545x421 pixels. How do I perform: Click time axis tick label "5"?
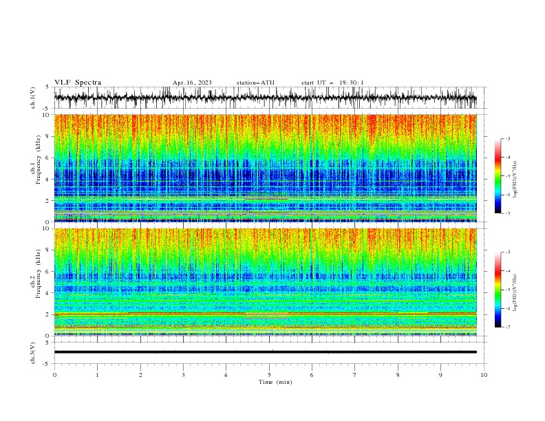click(269, 375)
